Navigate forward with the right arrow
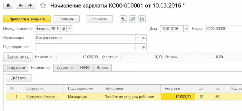The image size is (242, 111). 30,5
